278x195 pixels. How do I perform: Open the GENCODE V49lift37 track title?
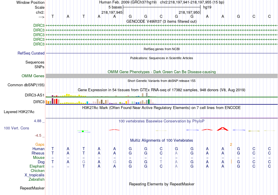click(161, 21)
